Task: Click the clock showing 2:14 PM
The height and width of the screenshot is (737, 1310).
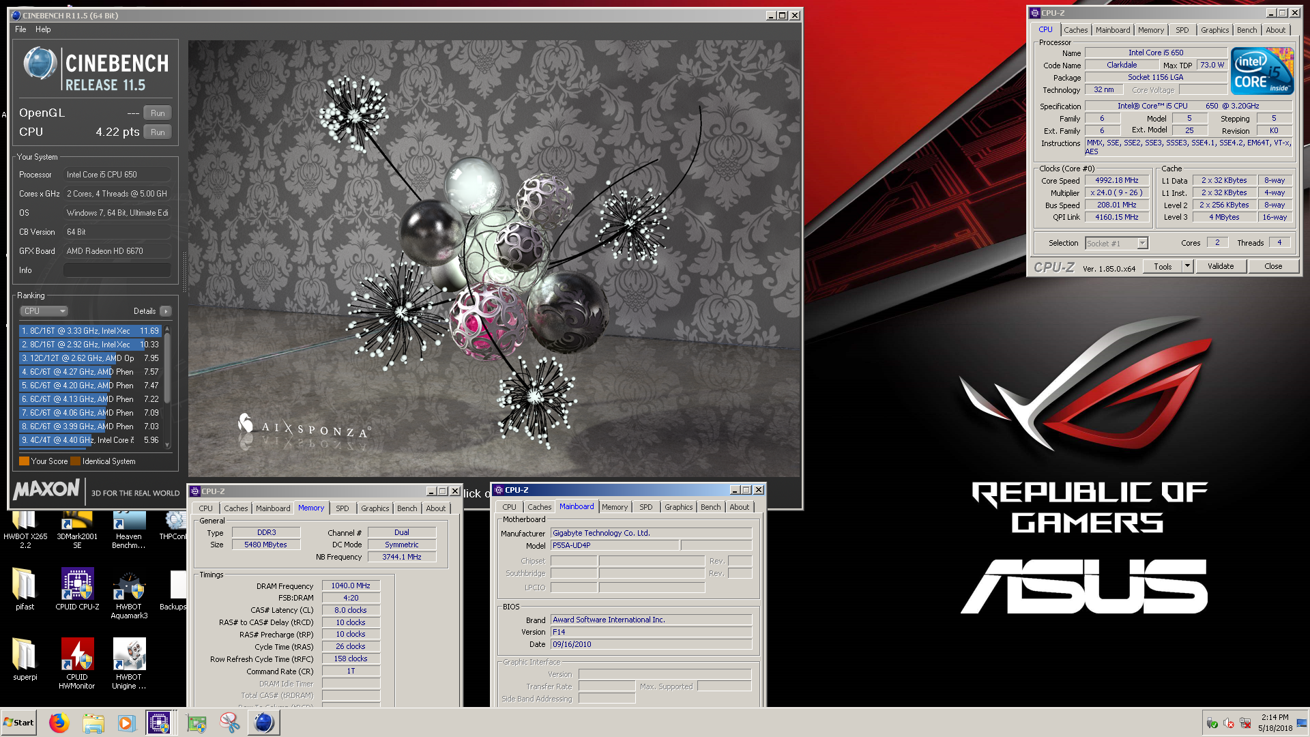Action: click(x=1275, y=723)
